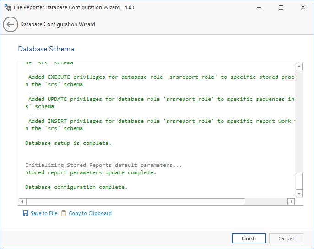This screenshot has width=314, height=249.
Task: Click the 'Database setup is complete.' log line
Action: [x=68, y=143]
